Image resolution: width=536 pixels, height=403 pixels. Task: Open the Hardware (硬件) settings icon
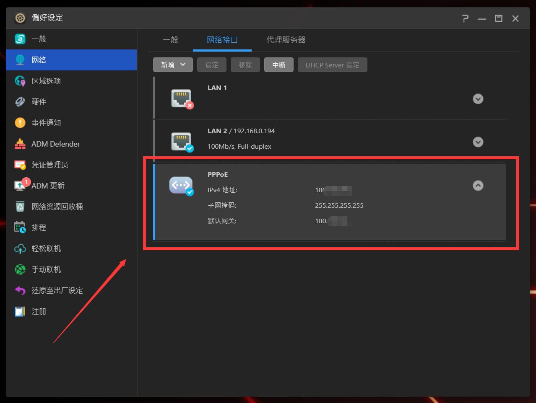(20, 102)
